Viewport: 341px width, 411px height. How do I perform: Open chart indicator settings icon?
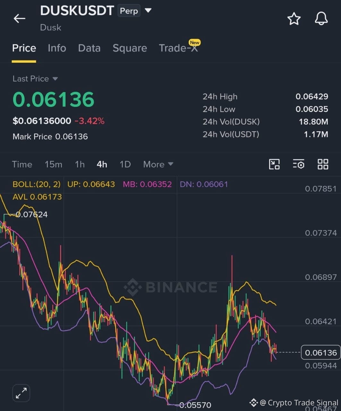298,164
